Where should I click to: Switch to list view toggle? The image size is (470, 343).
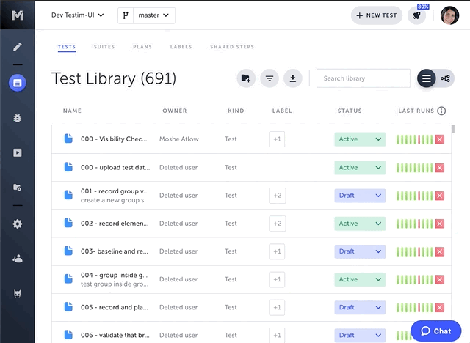pyautogui.click(x=427, y=78)
